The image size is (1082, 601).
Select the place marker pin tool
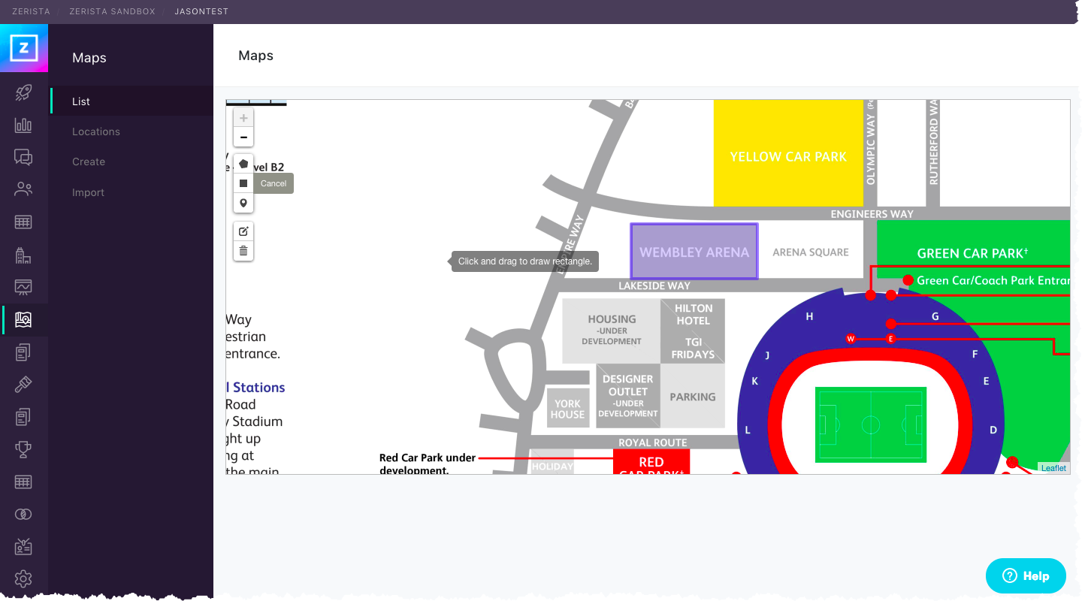pyautogui.click(x=243, y=203)
